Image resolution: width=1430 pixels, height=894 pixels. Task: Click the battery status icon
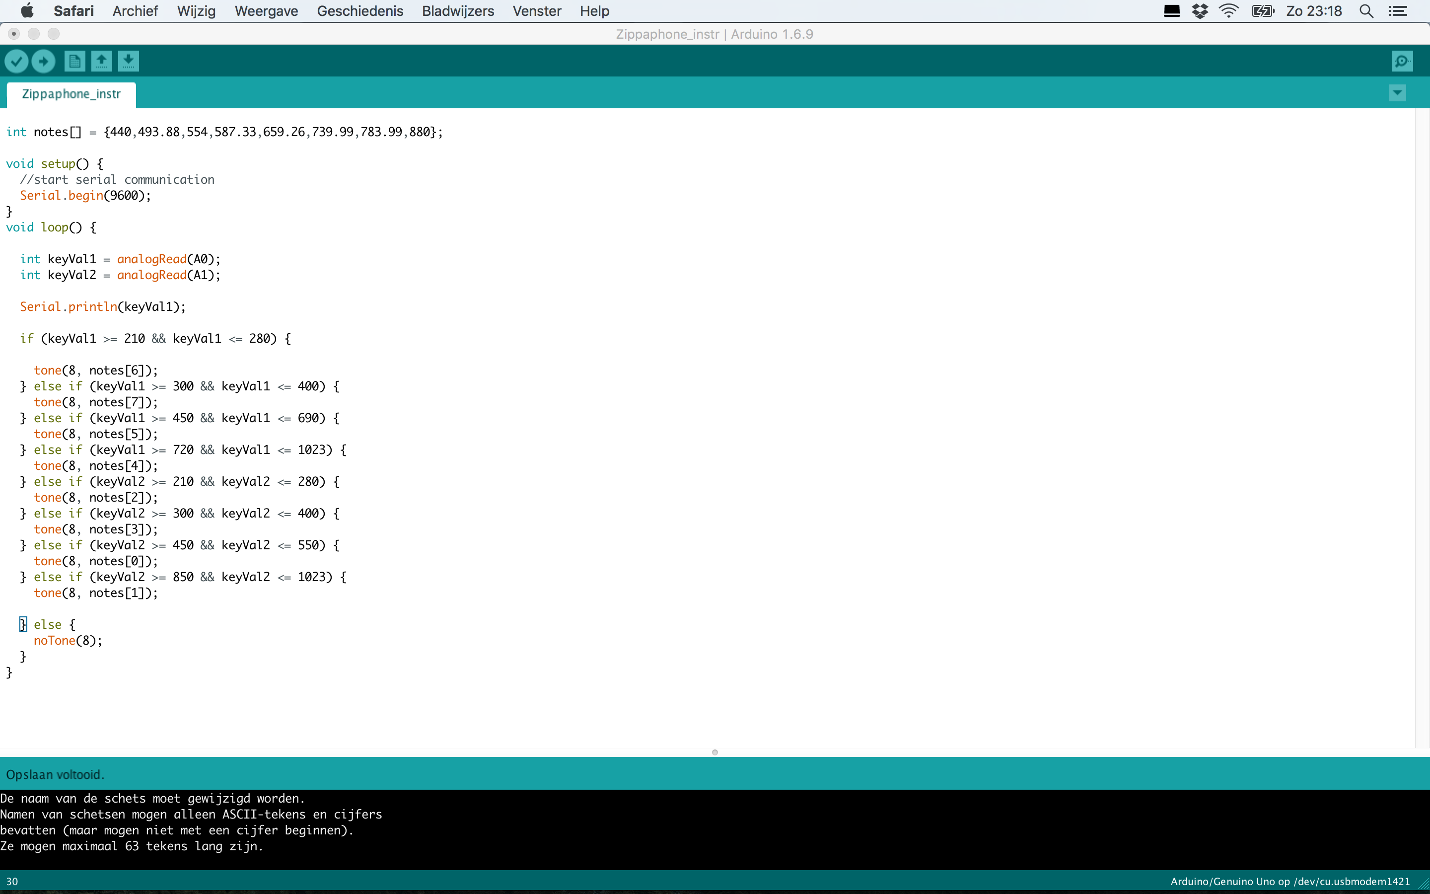click(x=1263, y=11)
